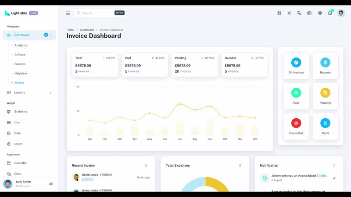Click the v1.3.0 version badge

click(33, 13)
